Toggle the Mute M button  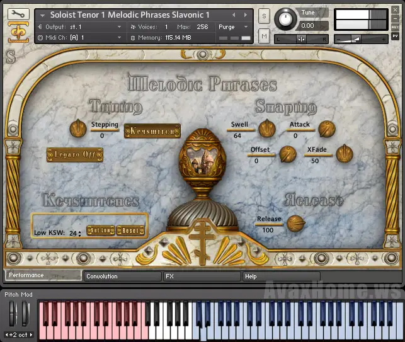pos(264,36)
